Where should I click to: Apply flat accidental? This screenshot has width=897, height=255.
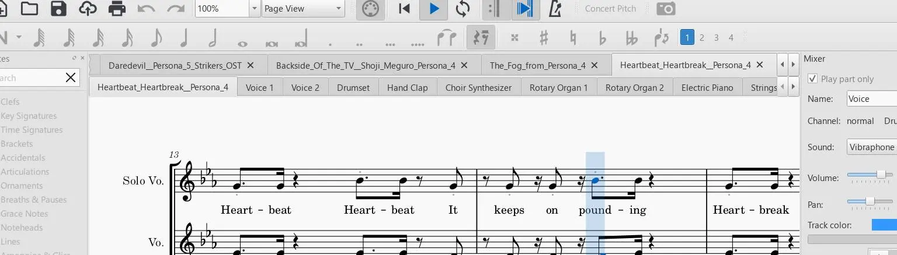[x=602, y=38]
